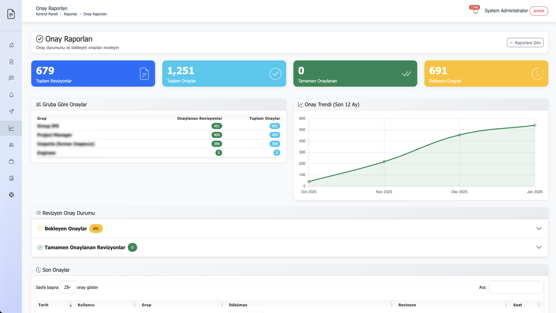Click the home icon in sidebar

coord(11,45)
